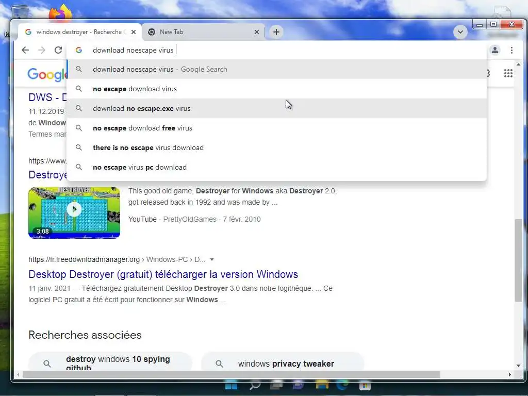The width and height of the screenshot is (528, 396).
Task: Click the PrettyOldGames channel name
Action: click(190, 219)
